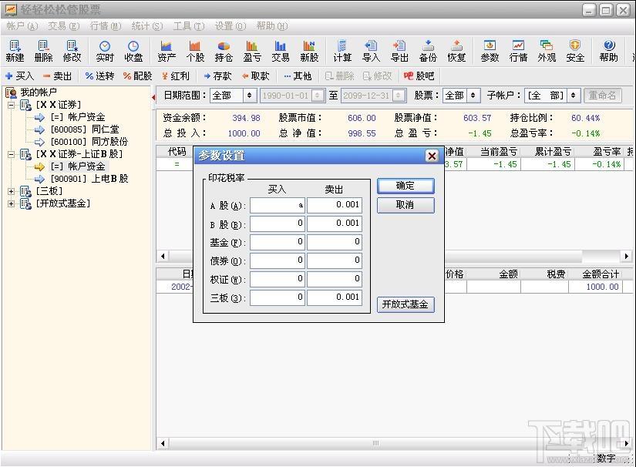The height and width of the screenshot is (467, 636).
Task: Open the 交易(E) menu
Action: [x=64, y=26]
